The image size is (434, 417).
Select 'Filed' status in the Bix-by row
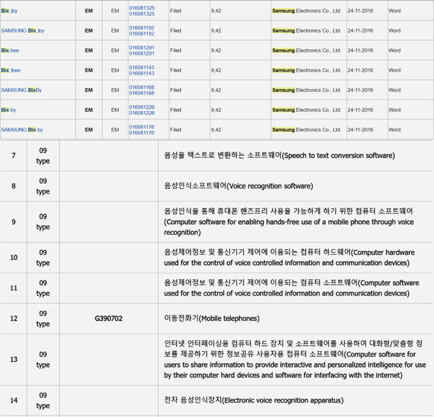pos(176,110)
